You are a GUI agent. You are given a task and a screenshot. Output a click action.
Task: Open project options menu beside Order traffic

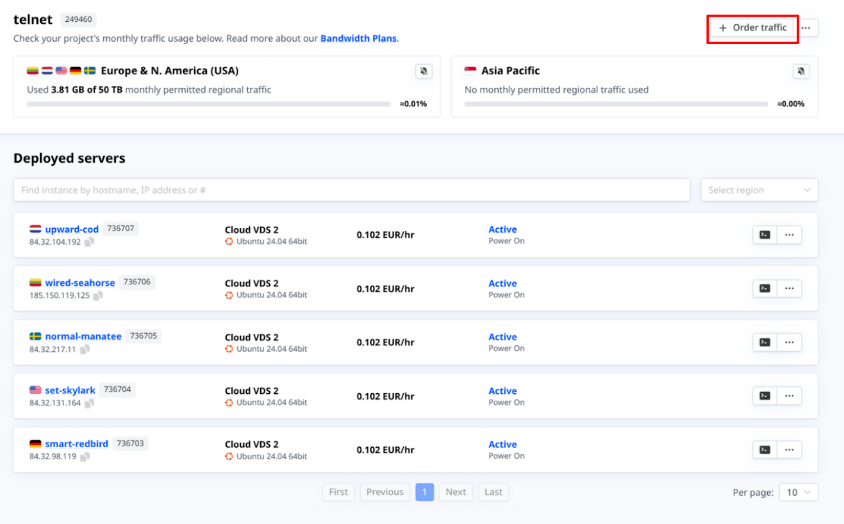[x=806, y=28]
